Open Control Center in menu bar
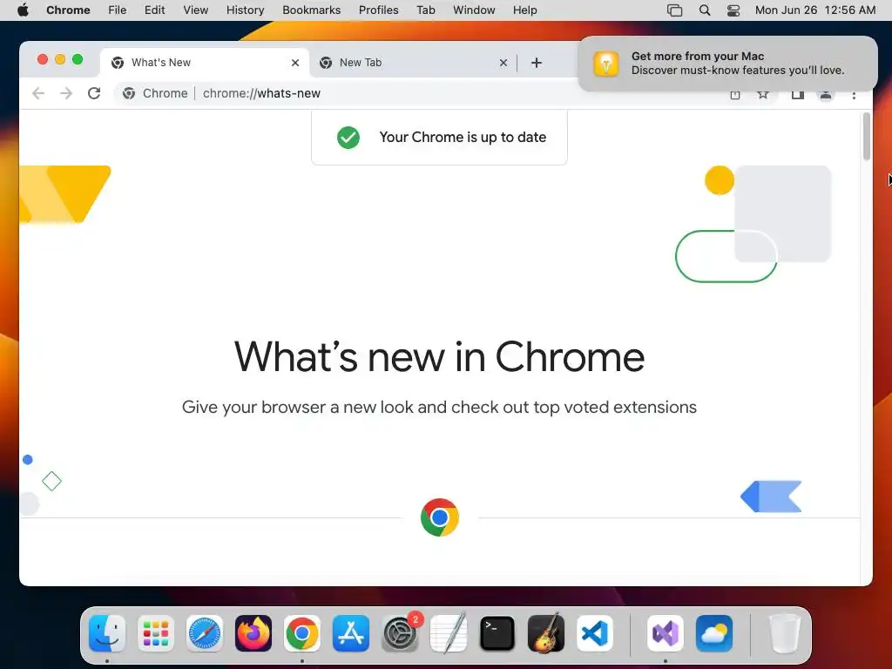Image resolution: width=892 pixels, height=669 pixels. [x=733, y=10]
